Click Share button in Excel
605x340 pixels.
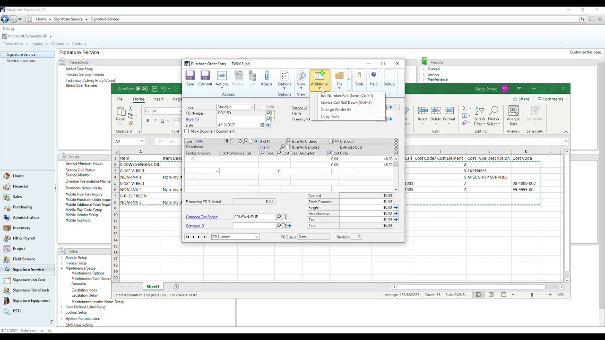tap(521, 99)
